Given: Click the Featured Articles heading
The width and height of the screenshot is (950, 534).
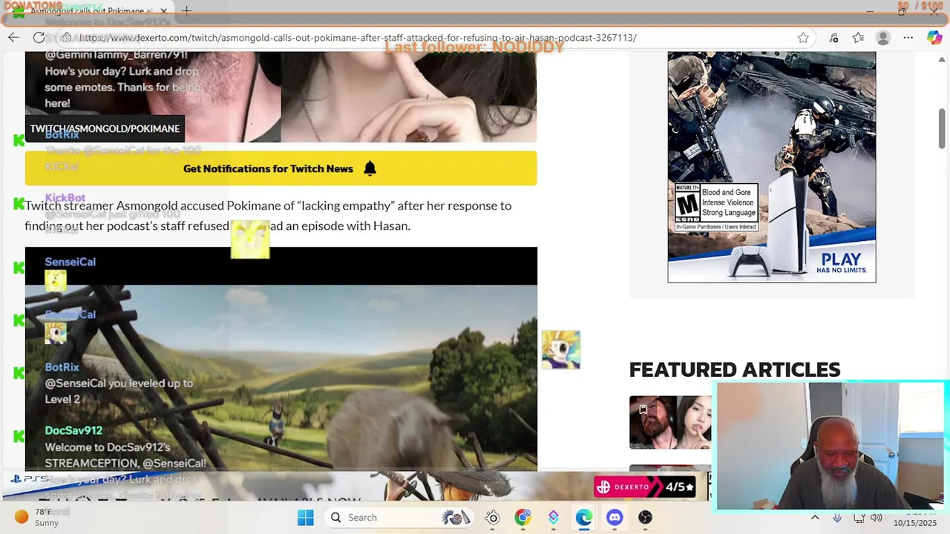Looking at the screenshot, I should [x=735, y=369].
